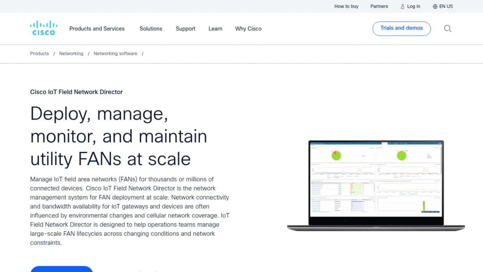Change language via EN US

tap(446, 6)
